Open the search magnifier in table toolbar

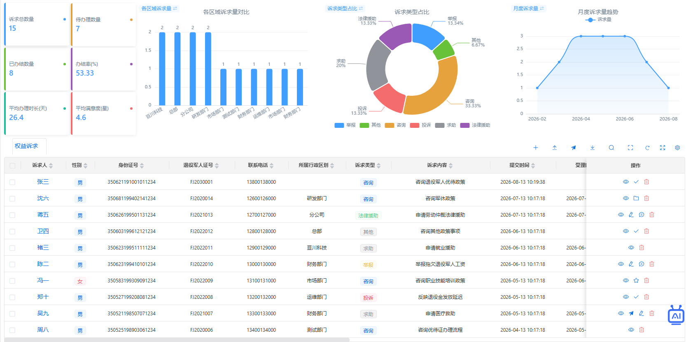[611, 148]
